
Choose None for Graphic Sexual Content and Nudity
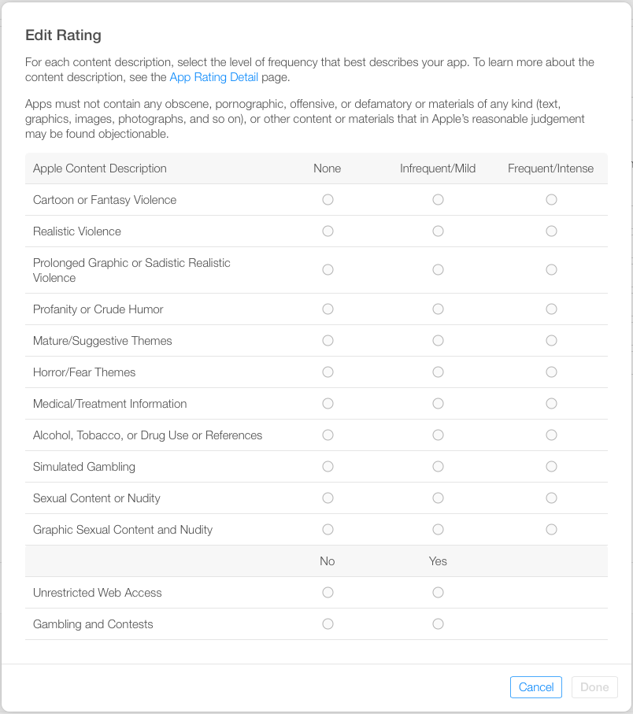[328, 530]
